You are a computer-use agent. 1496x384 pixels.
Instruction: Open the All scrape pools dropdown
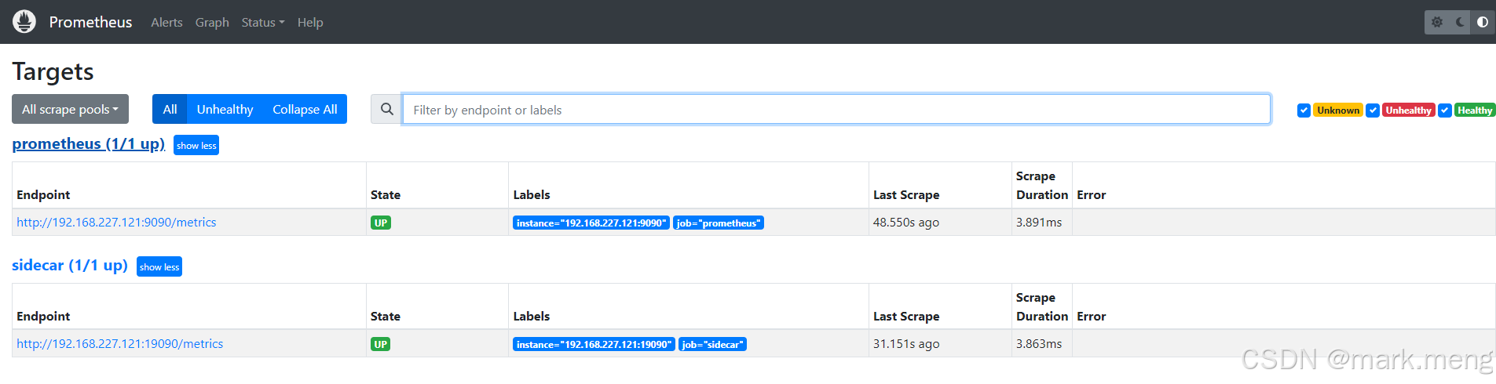70,109
